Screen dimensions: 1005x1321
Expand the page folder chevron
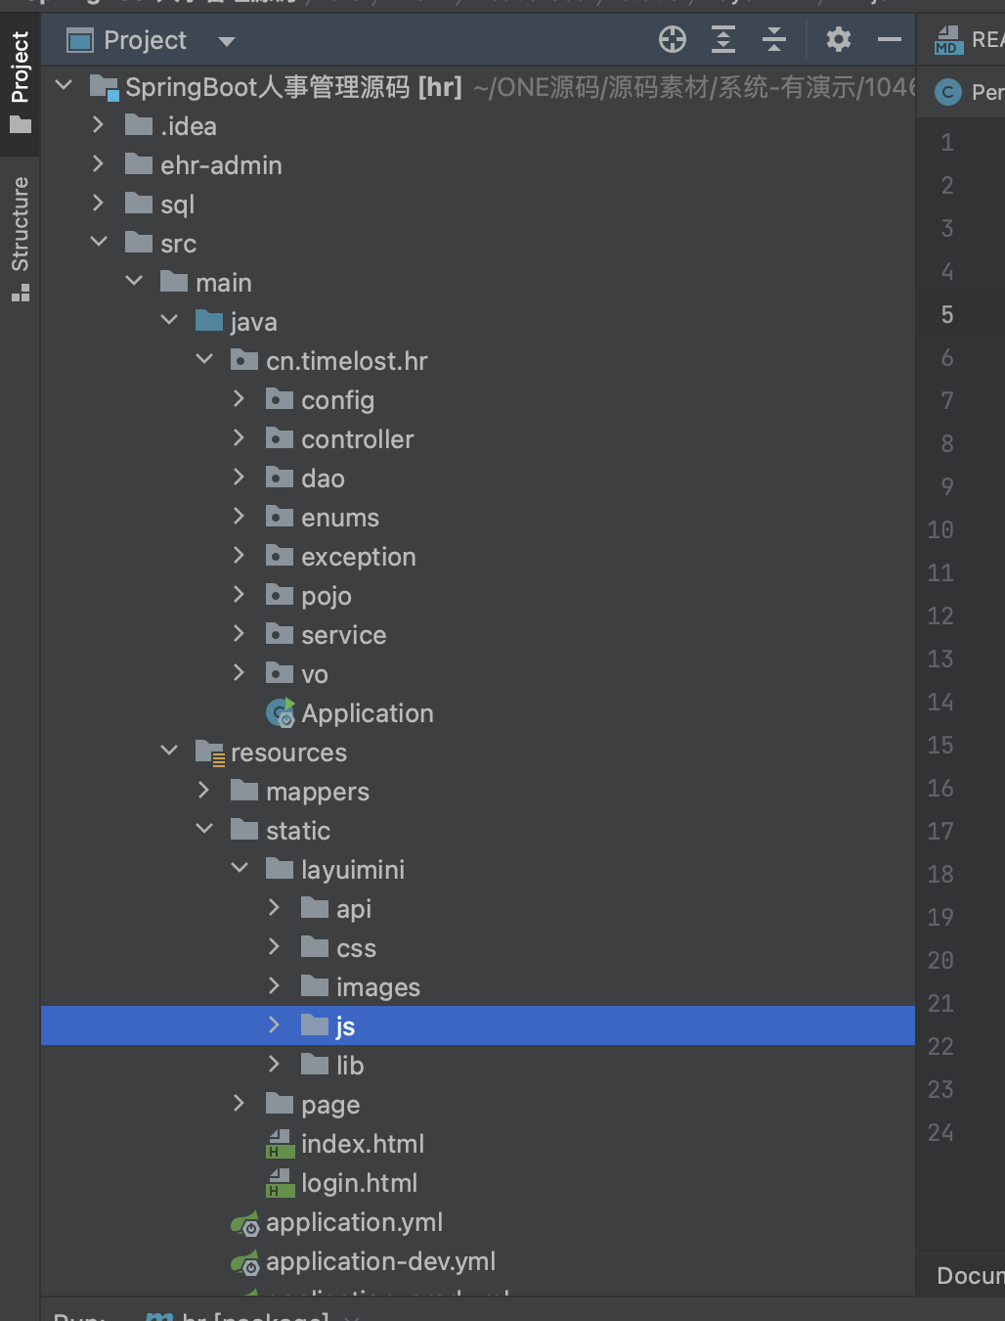point(239,1103)
